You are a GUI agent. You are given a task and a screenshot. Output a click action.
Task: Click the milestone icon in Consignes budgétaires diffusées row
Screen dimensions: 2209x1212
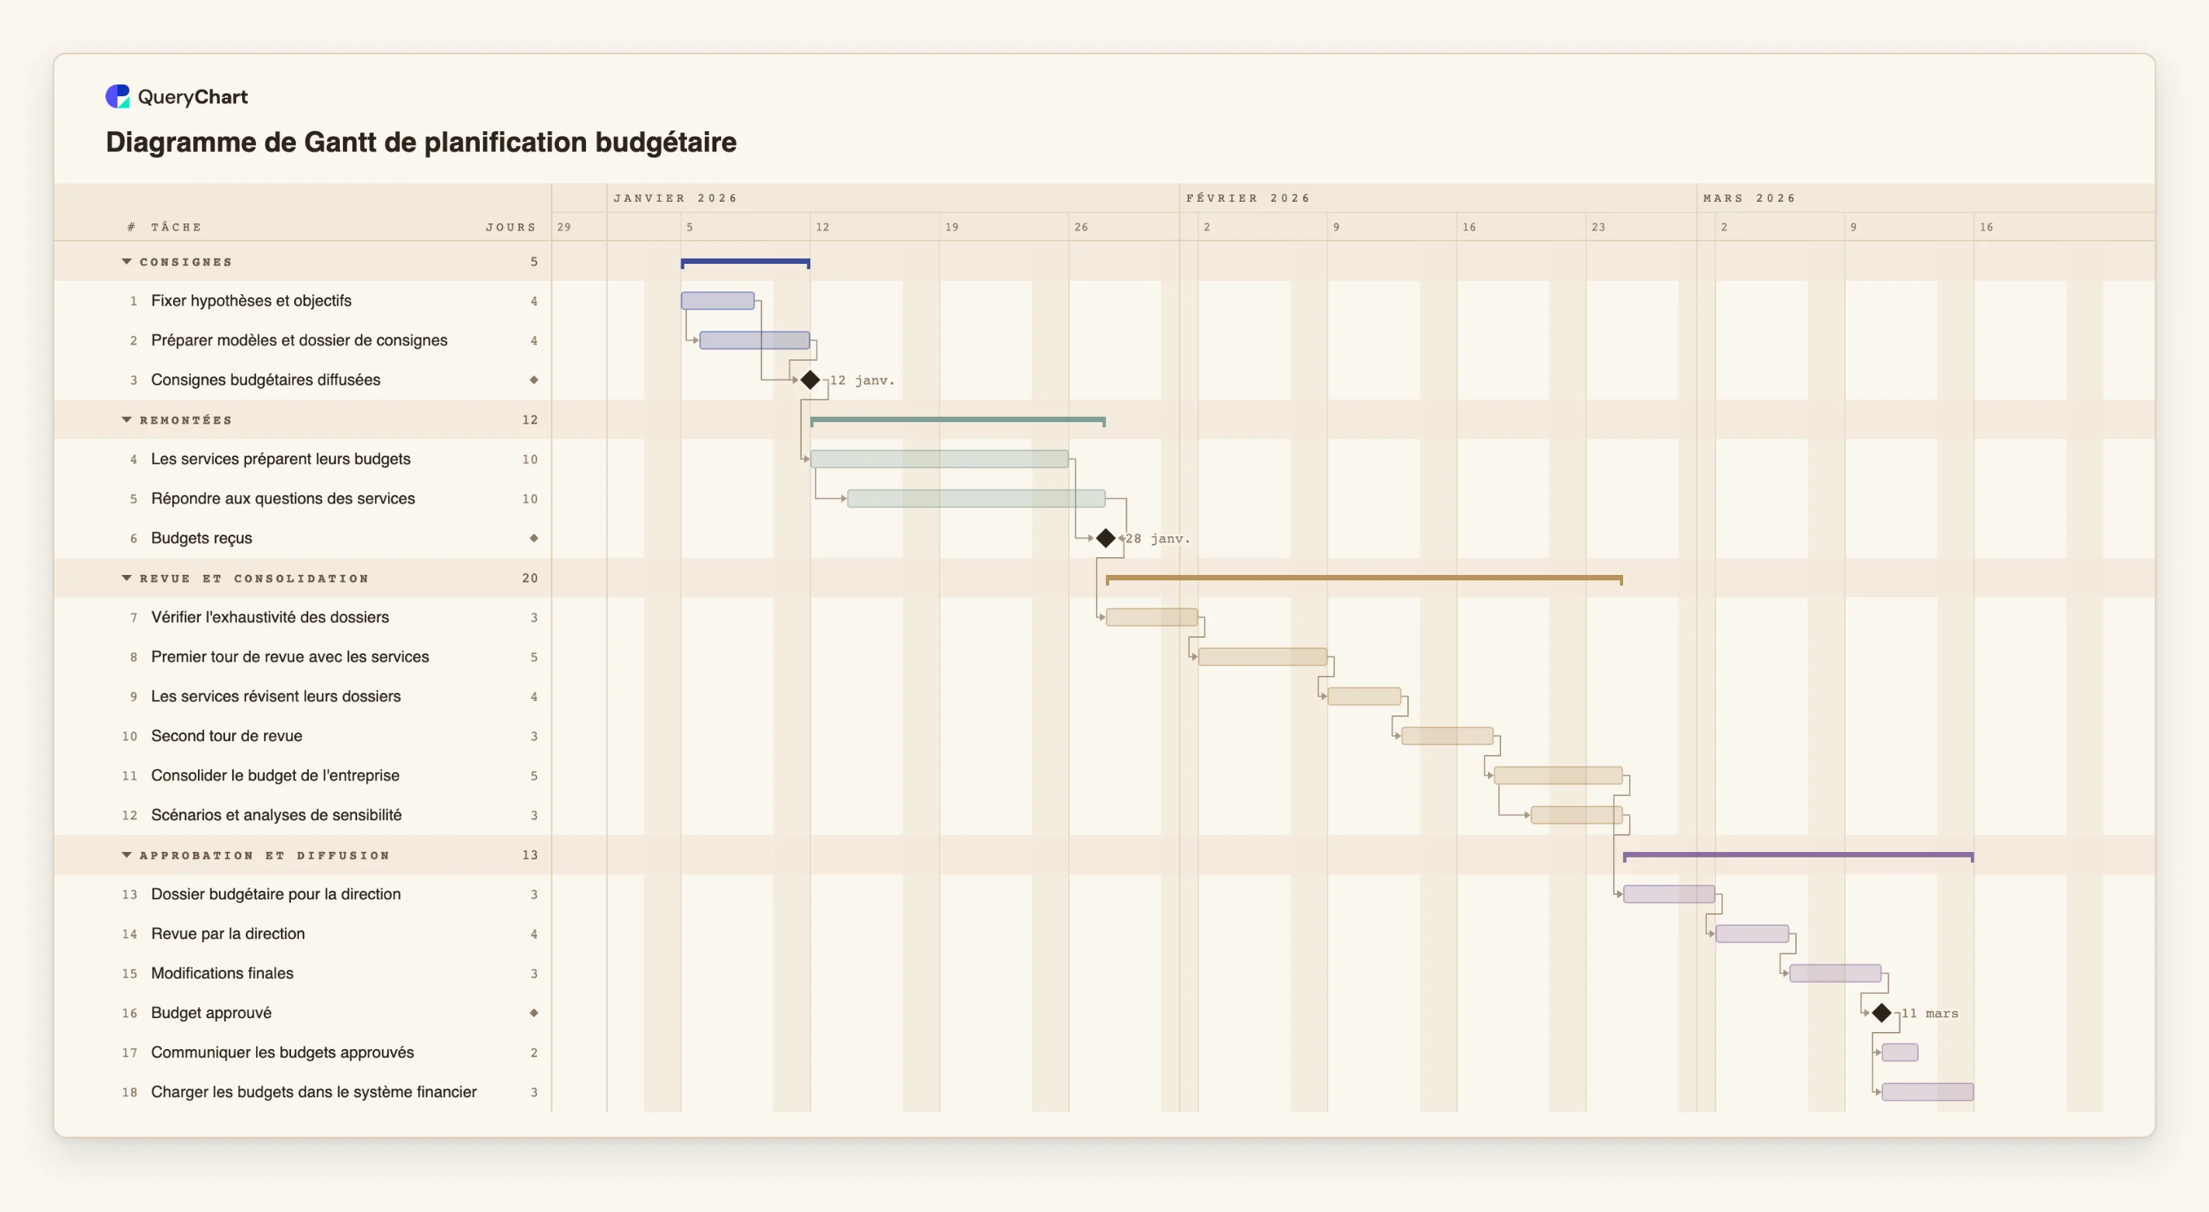point(533,379)
